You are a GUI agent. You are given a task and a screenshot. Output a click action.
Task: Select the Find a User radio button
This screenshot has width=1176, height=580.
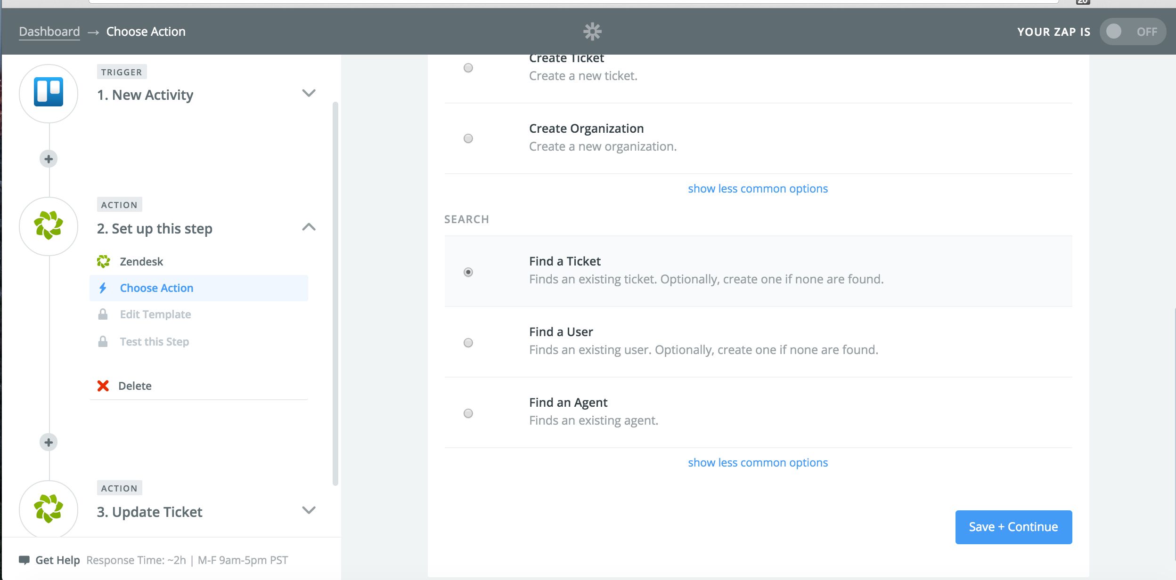pos(468,343)
